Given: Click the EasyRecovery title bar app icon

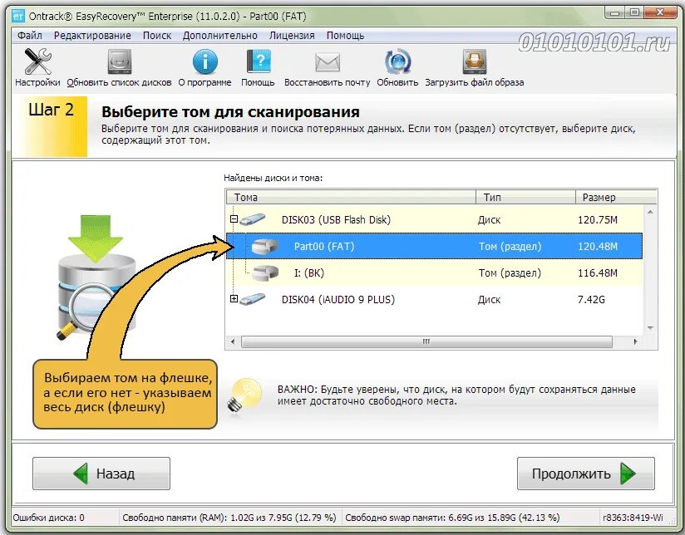Looking at the screenshot, I should (x=18, y=17).
